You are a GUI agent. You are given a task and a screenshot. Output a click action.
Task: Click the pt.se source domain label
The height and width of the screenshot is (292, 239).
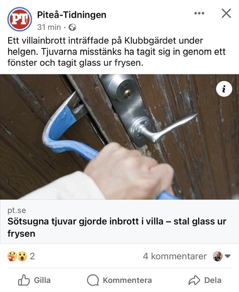click(17, 210)
